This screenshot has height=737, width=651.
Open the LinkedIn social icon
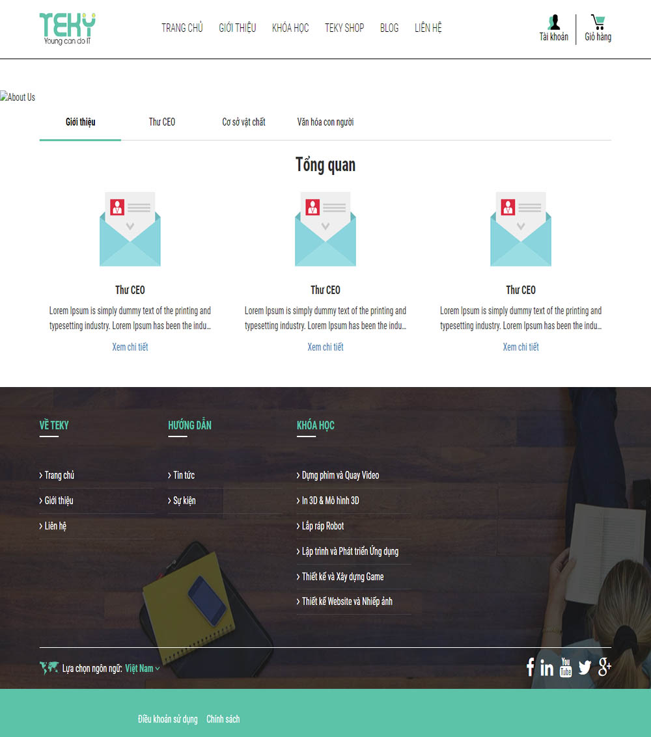[547, 667]
